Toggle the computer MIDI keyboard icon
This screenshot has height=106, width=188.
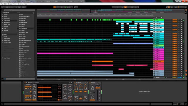[169, 7]
